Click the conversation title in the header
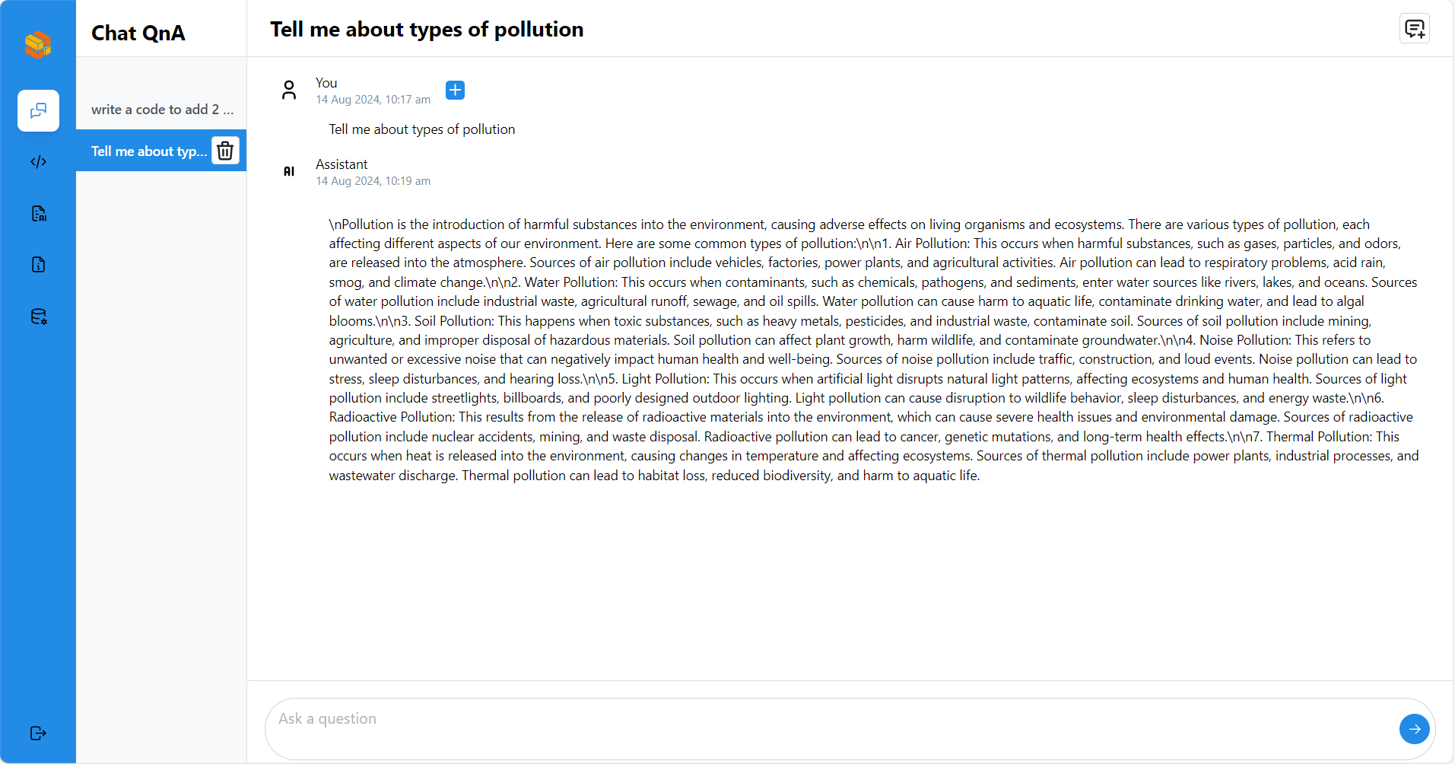This screenshot has height=764, width=1455. (427, 30)
